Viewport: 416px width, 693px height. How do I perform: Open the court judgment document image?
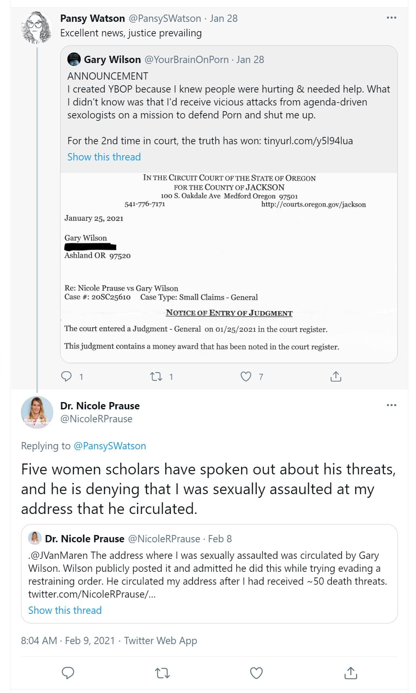[229, 268]
